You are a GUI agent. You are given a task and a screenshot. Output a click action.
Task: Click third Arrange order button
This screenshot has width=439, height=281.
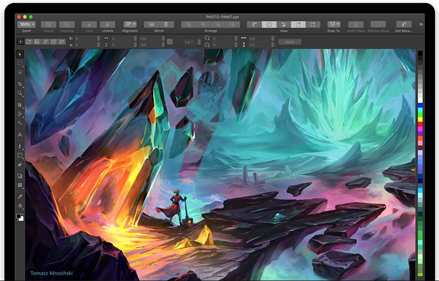pyautogui.click(x=218, y=24)
